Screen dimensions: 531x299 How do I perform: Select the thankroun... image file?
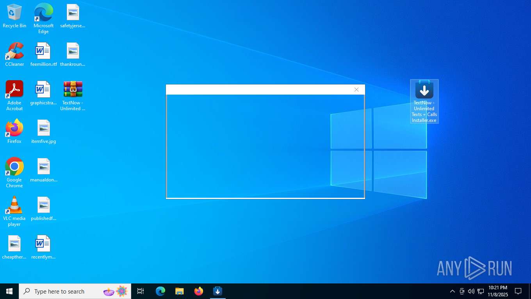pos(73,55)
